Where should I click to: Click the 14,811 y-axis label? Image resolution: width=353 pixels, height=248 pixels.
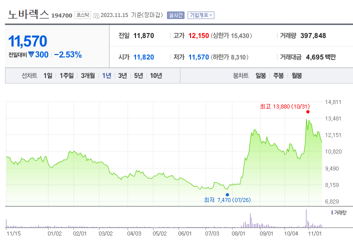click(x=333, y=102)
